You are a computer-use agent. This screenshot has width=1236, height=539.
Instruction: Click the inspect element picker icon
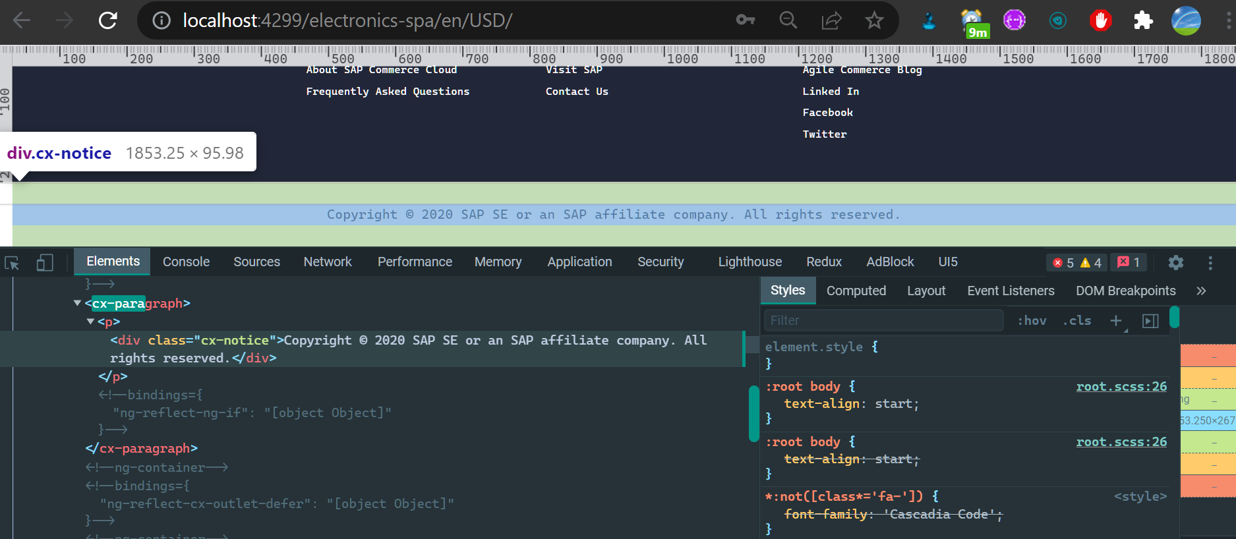(12, 263)
